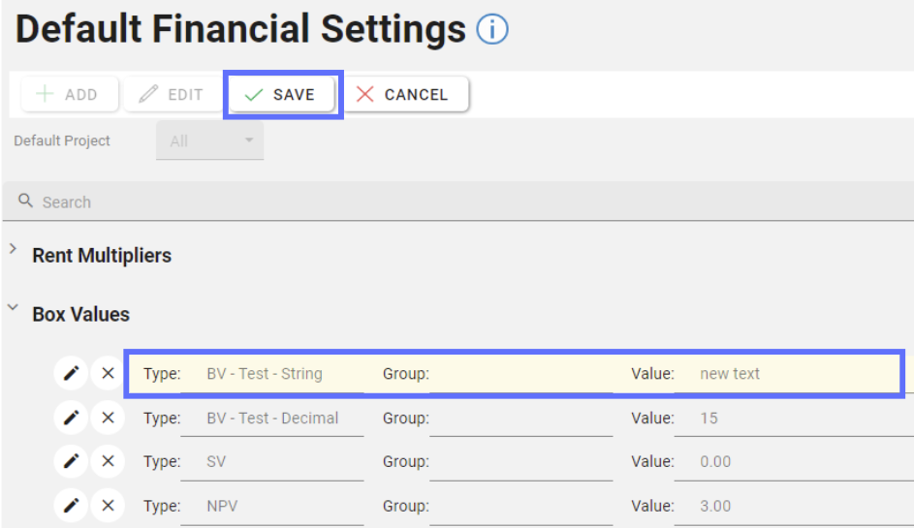
Task: Click the Edit toolbar button
Action: coord(172,95)
